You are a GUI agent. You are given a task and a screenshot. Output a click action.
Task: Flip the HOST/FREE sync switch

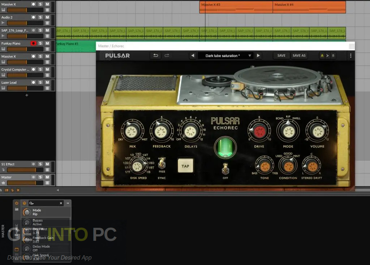click(x=162, y=164)
